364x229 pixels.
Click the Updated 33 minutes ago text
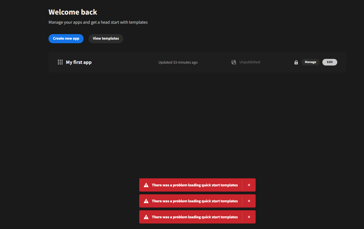pyautogui.click(x=178, y=62)
